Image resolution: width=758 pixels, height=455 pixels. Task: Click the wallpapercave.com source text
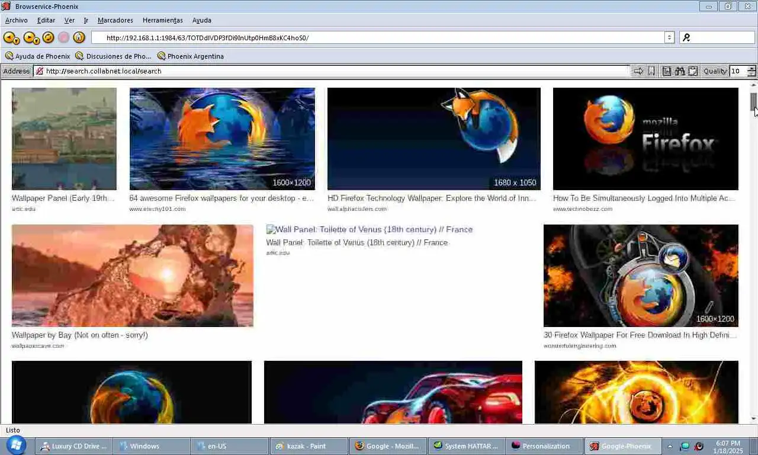click(38, 345)
